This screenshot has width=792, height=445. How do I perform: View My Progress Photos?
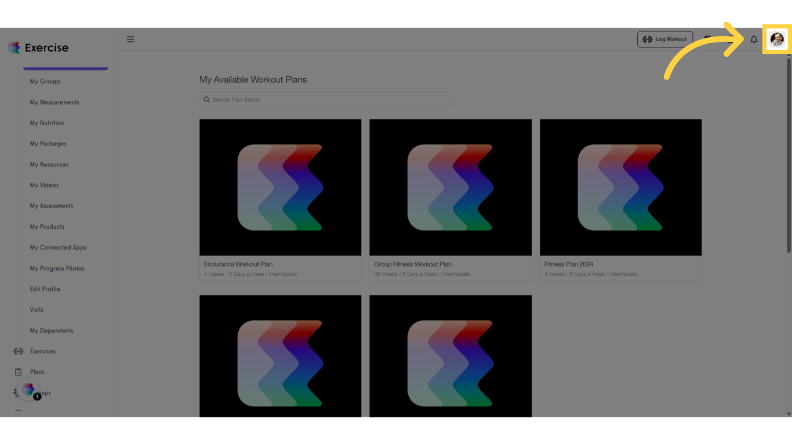(57, 268)
